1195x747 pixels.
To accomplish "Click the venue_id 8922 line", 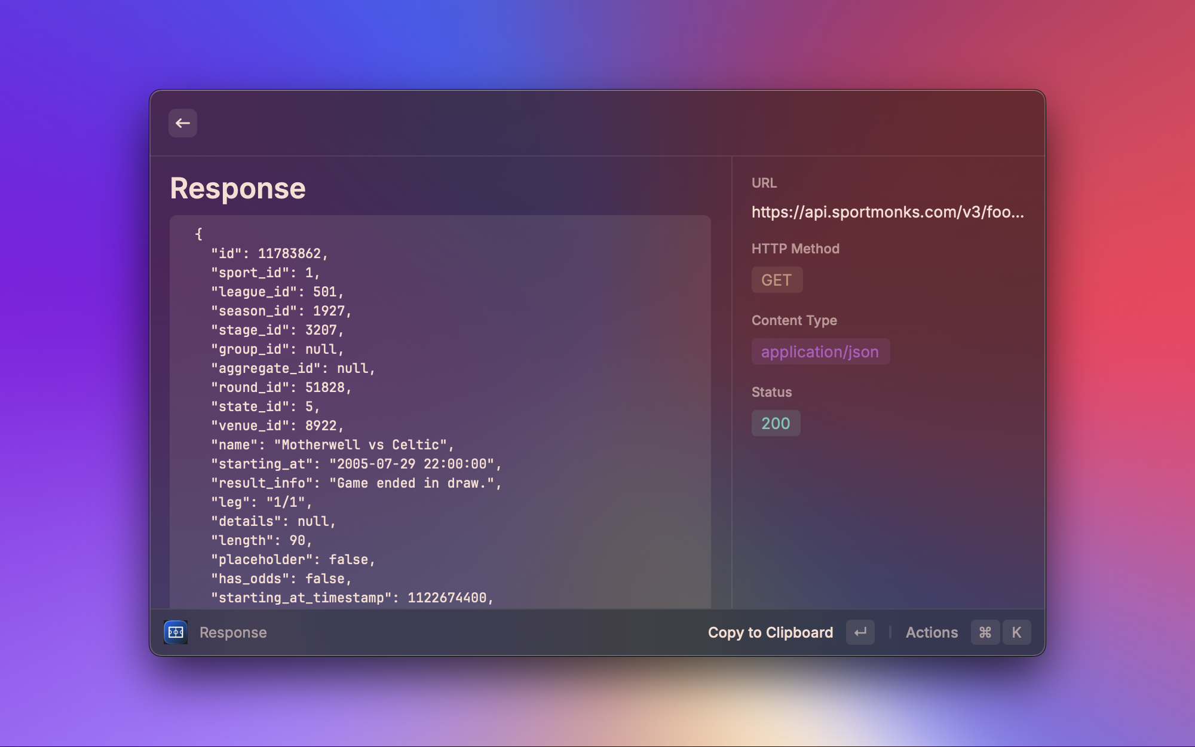I will 277,425.
